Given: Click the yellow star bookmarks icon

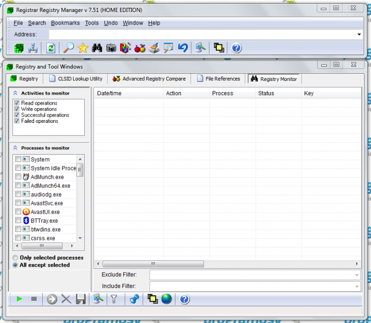Looking at the screenshot, I should pyautogui.click(x=83, y=48).
